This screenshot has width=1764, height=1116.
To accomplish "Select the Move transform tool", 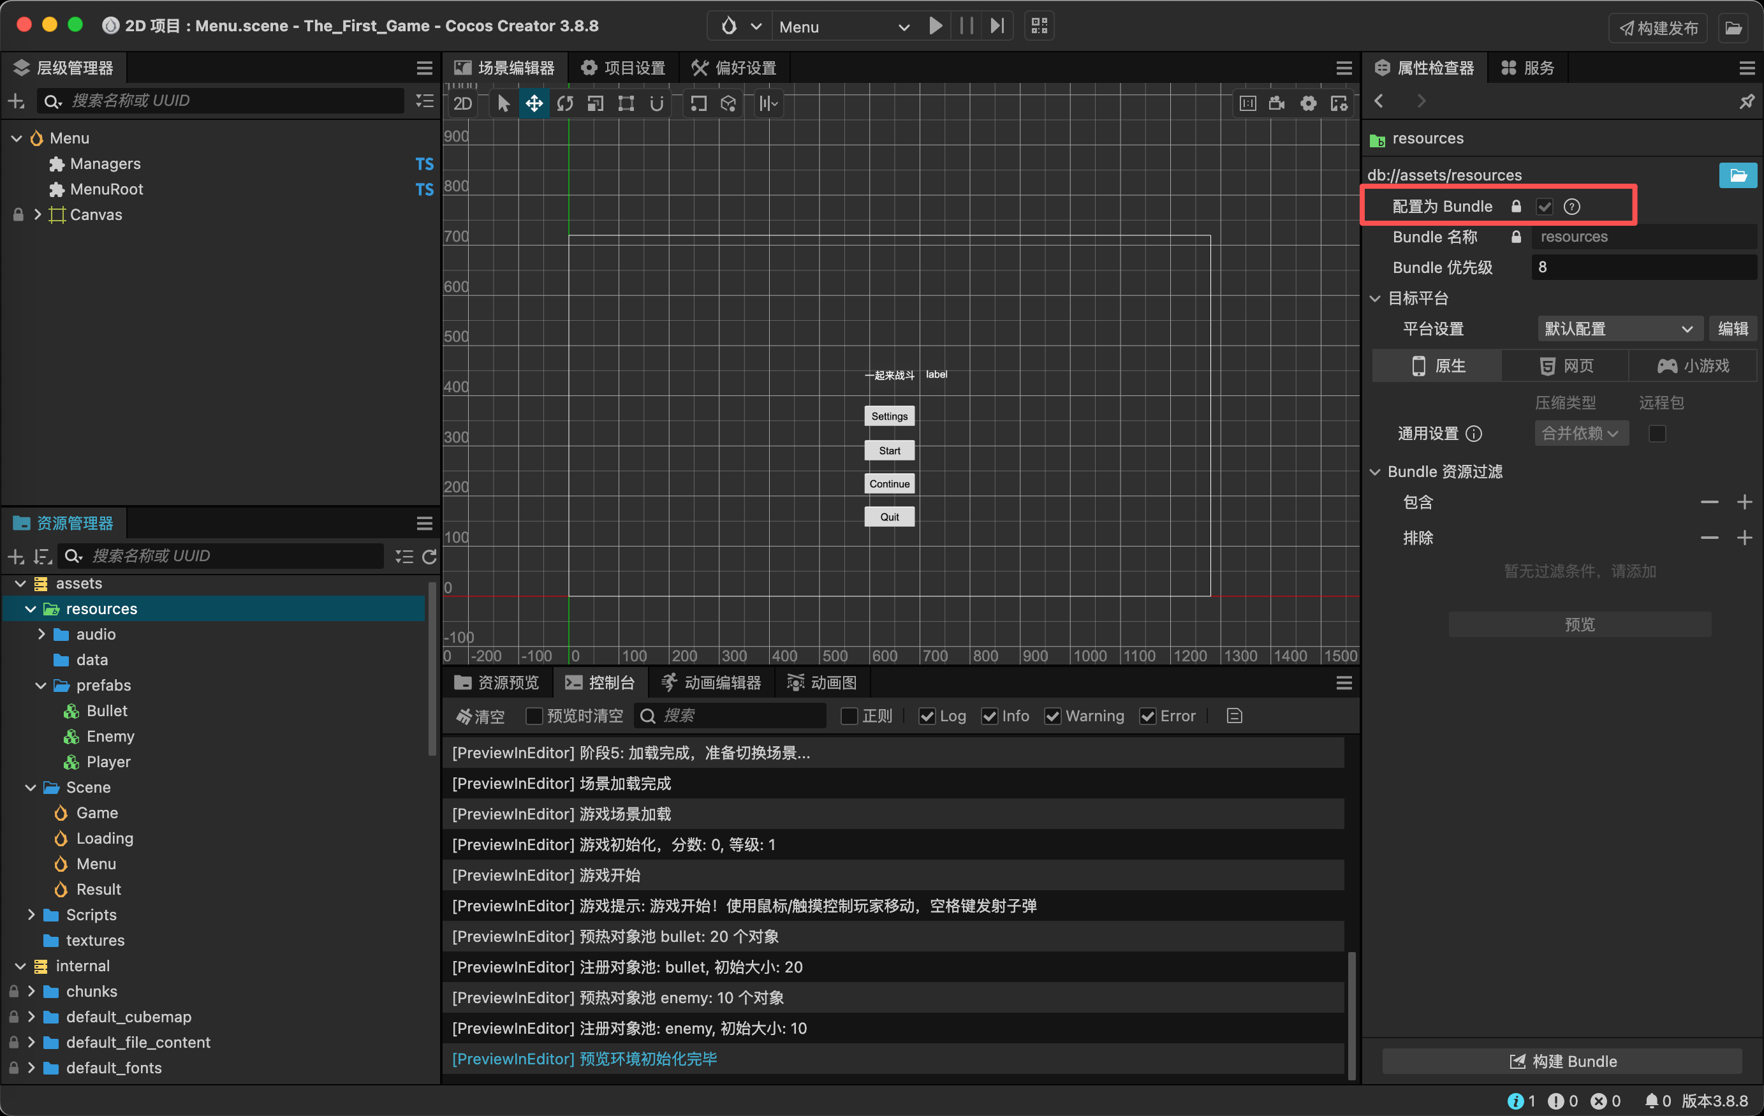I will 534,103.
